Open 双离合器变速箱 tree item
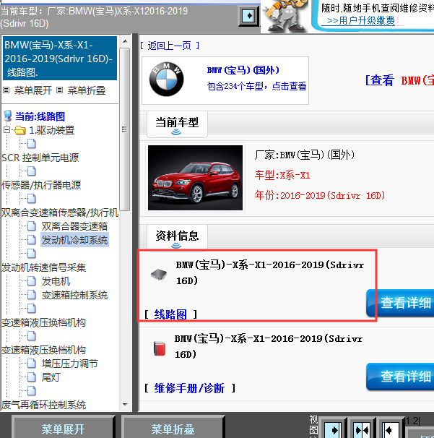The image size is (434, 438). tap(74, 226)
